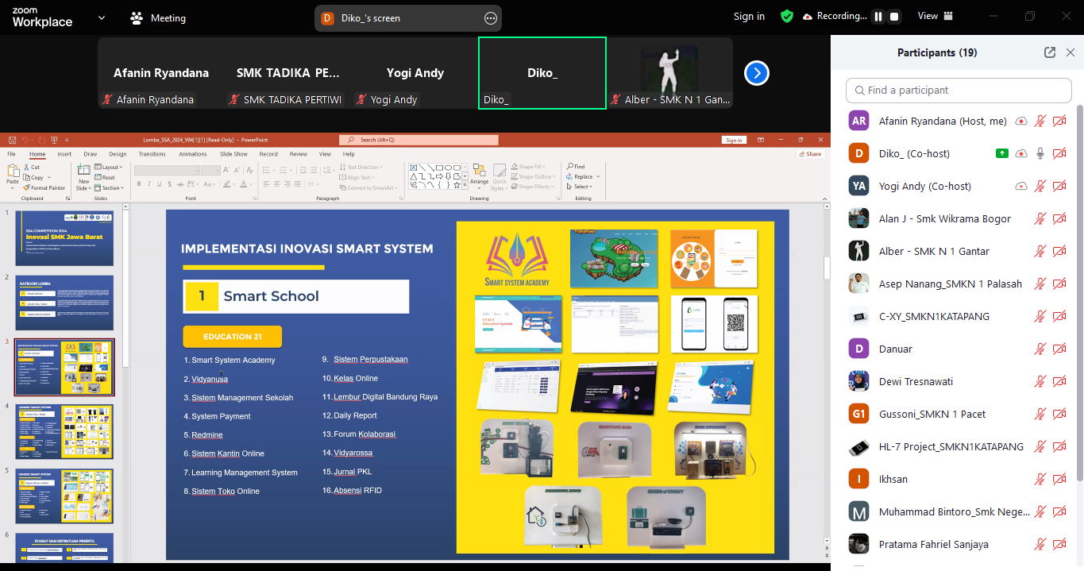Switch to the Review ribbon tab
Image resolution: width=1084 pixels, height=571 pixels.
click(x=299, y=154)
